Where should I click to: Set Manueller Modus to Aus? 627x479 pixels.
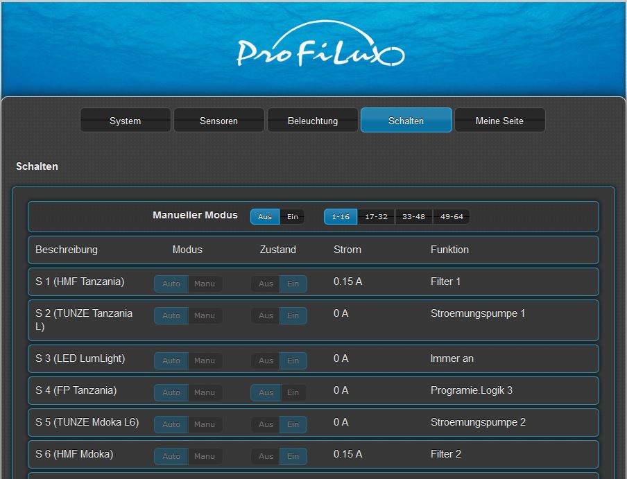pyautogui.click(x=265, y=217)
